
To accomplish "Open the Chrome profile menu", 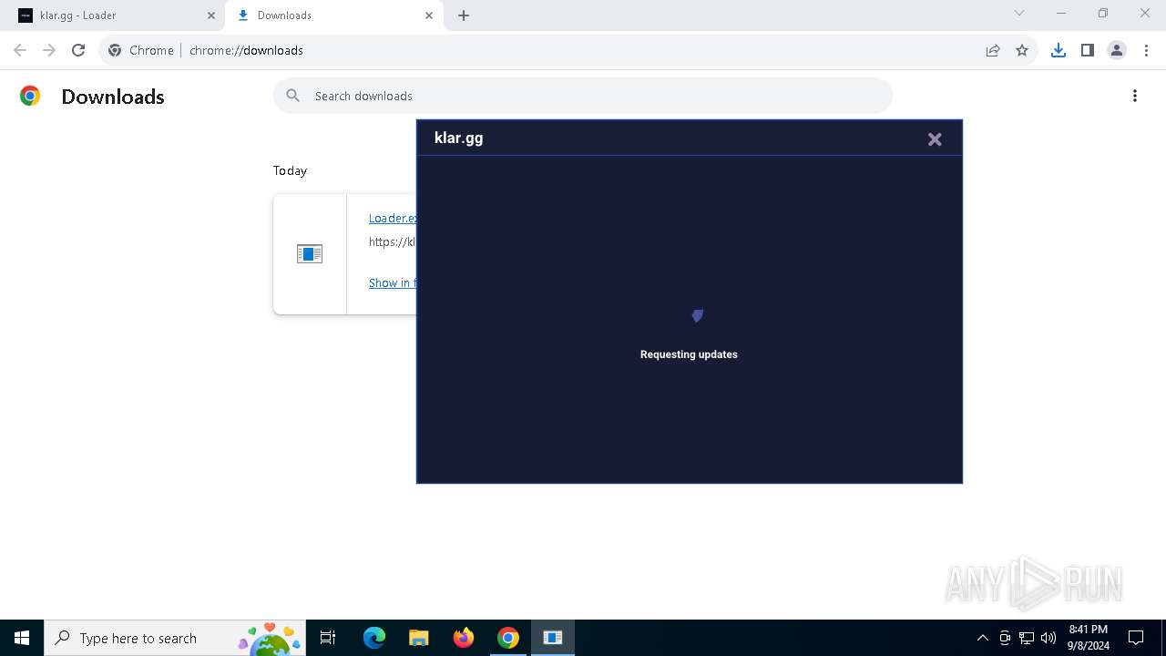I will pos(1117,50).
